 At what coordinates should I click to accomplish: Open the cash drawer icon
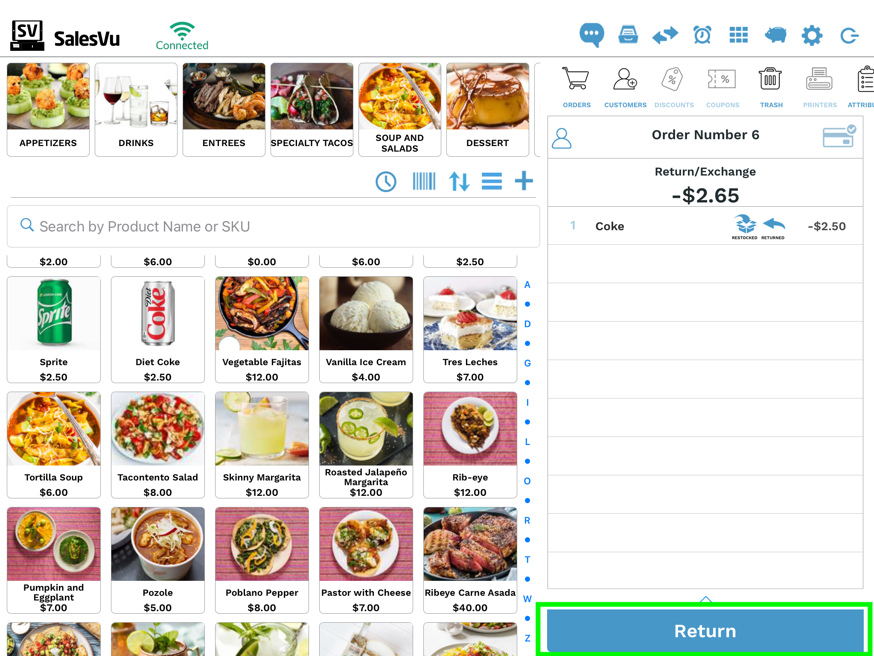(x=628, y=35)
